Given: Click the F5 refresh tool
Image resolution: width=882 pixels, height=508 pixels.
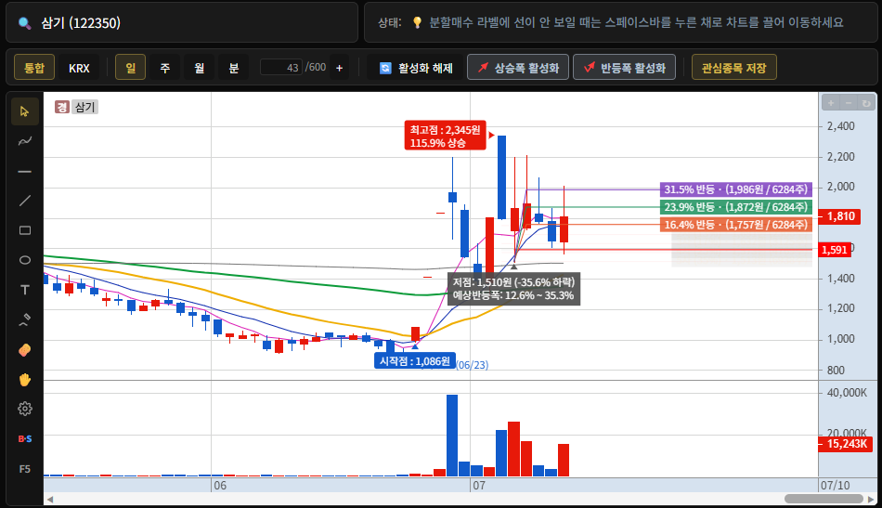Looking at the screenshot, I should tap(25, 469).
